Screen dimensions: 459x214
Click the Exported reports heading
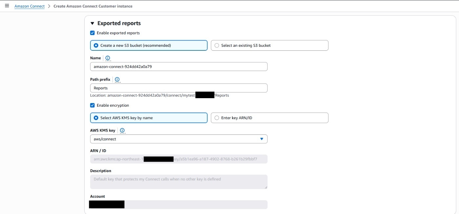tap(119, 23)
